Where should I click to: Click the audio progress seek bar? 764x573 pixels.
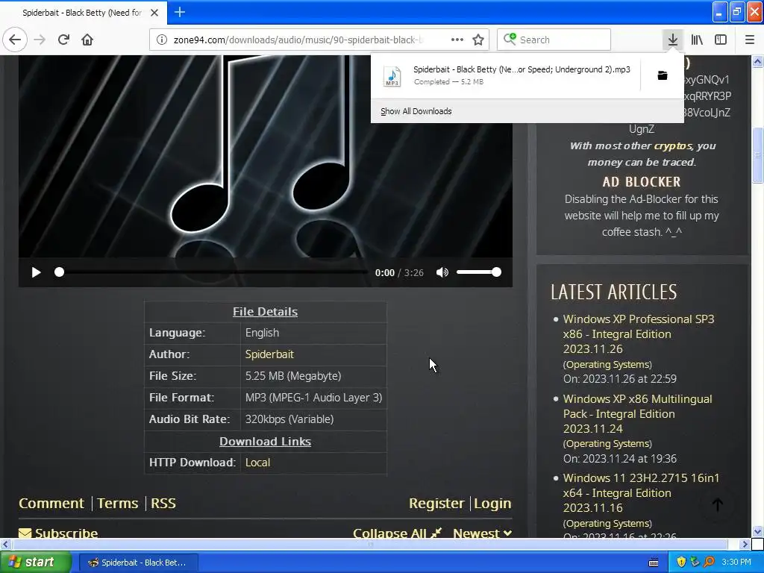[212, 272]
